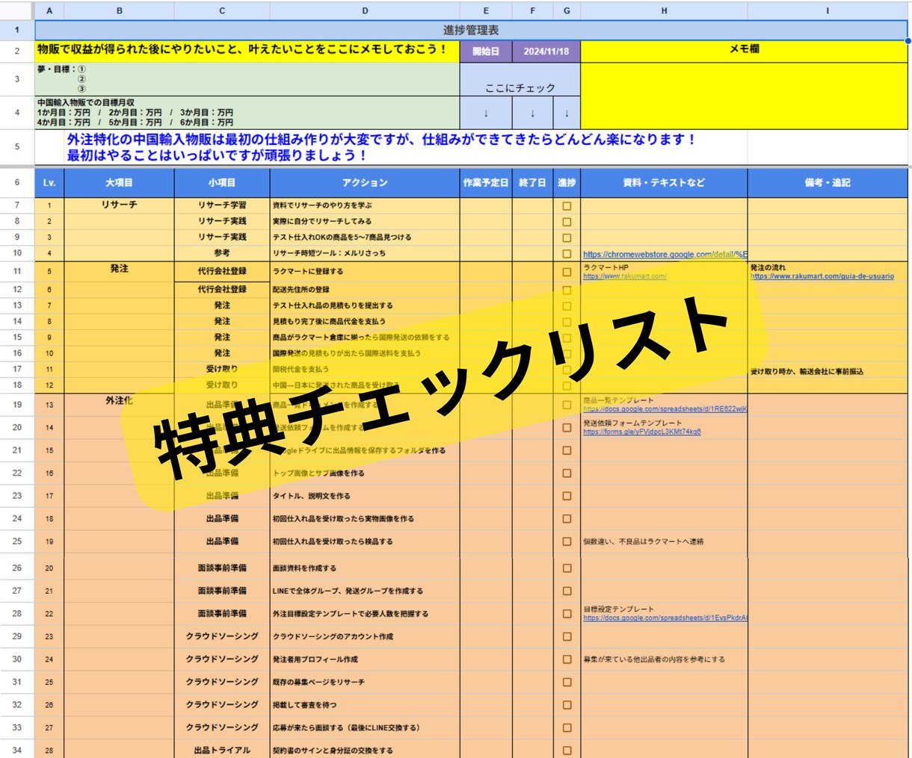Click the 進捗管理表 title cell
The image size is (912, 758).
471,31
